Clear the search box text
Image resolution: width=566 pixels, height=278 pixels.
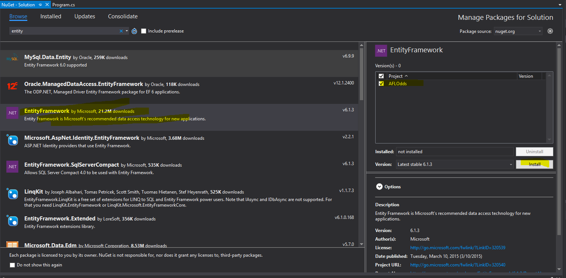tap(121, 31)
